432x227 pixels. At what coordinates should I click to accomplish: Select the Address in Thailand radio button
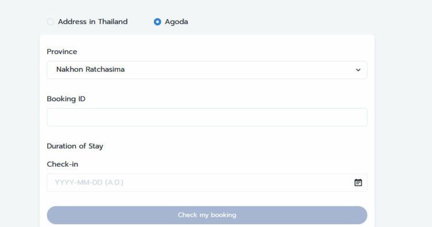[x=51, y=22]
